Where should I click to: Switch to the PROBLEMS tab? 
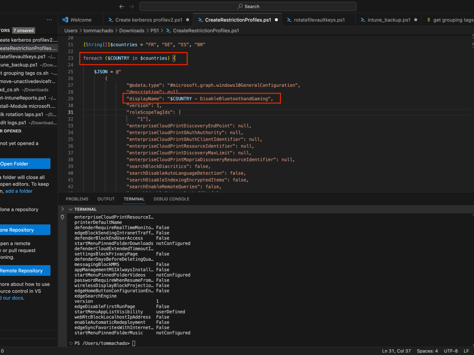tap(77, 199)
